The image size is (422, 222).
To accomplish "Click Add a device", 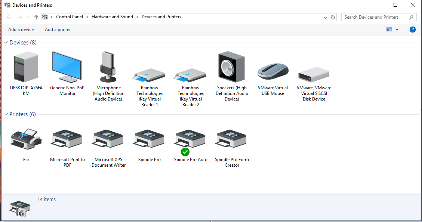I will 21,30.
